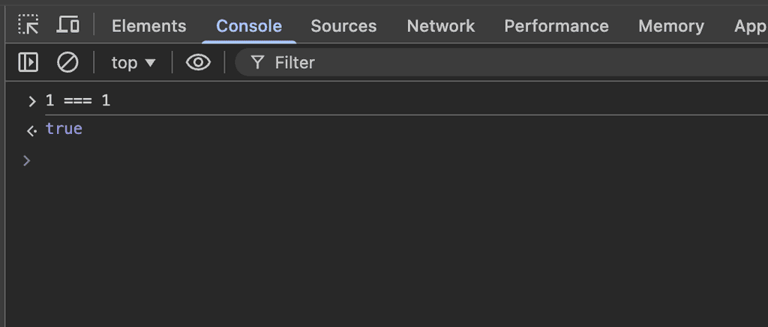The image size is (768, 327).
Task: Switch to the Memory tab
Action: [x=671, y=26]
